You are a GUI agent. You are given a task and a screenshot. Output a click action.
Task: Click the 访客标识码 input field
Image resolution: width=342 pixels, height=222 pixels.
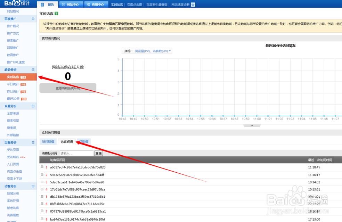coord(76,153)
